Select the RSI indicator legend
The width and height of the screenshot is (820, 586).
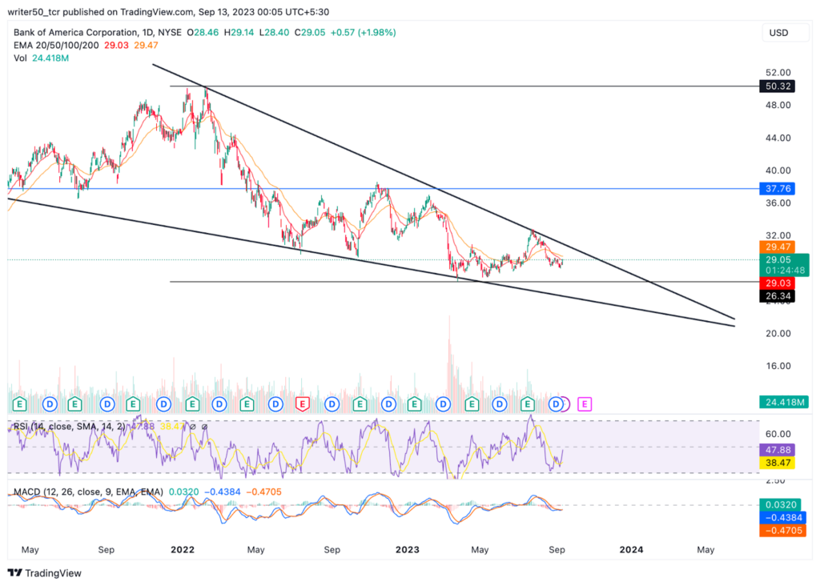point(69,427)
